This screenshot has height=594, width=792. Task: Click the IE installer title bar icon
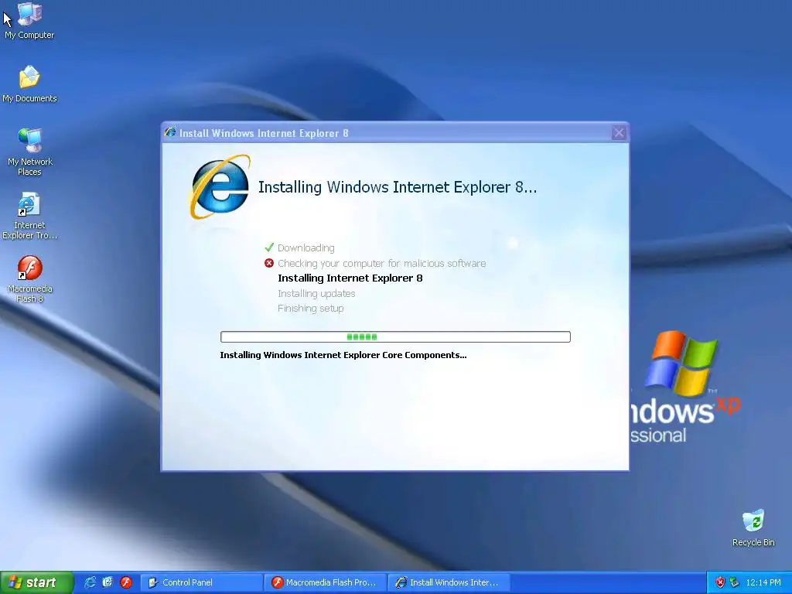170,132
